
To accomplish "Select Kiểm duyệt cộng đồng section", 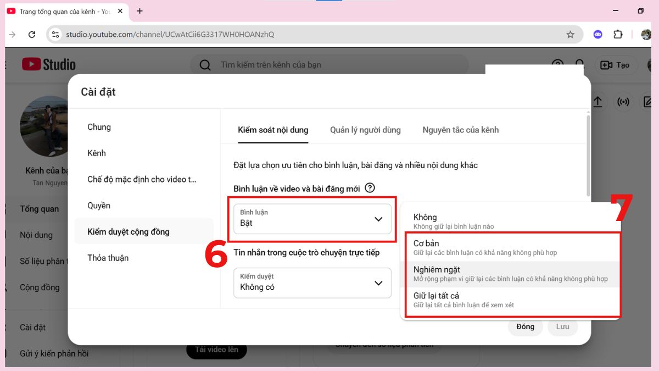I will tap(144, 231).
